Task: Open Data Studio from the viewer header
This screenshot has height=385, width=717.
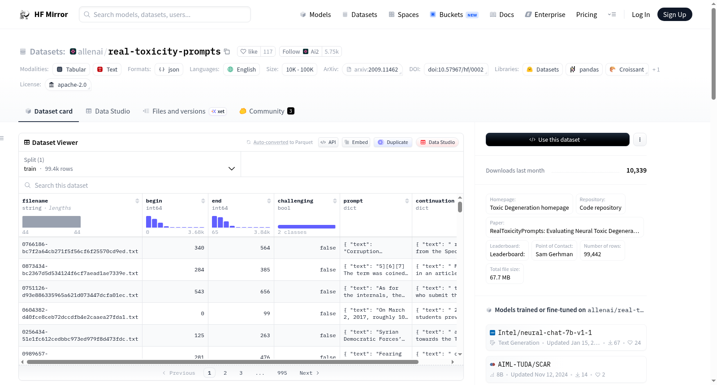Action: click(x=437, y=142)
